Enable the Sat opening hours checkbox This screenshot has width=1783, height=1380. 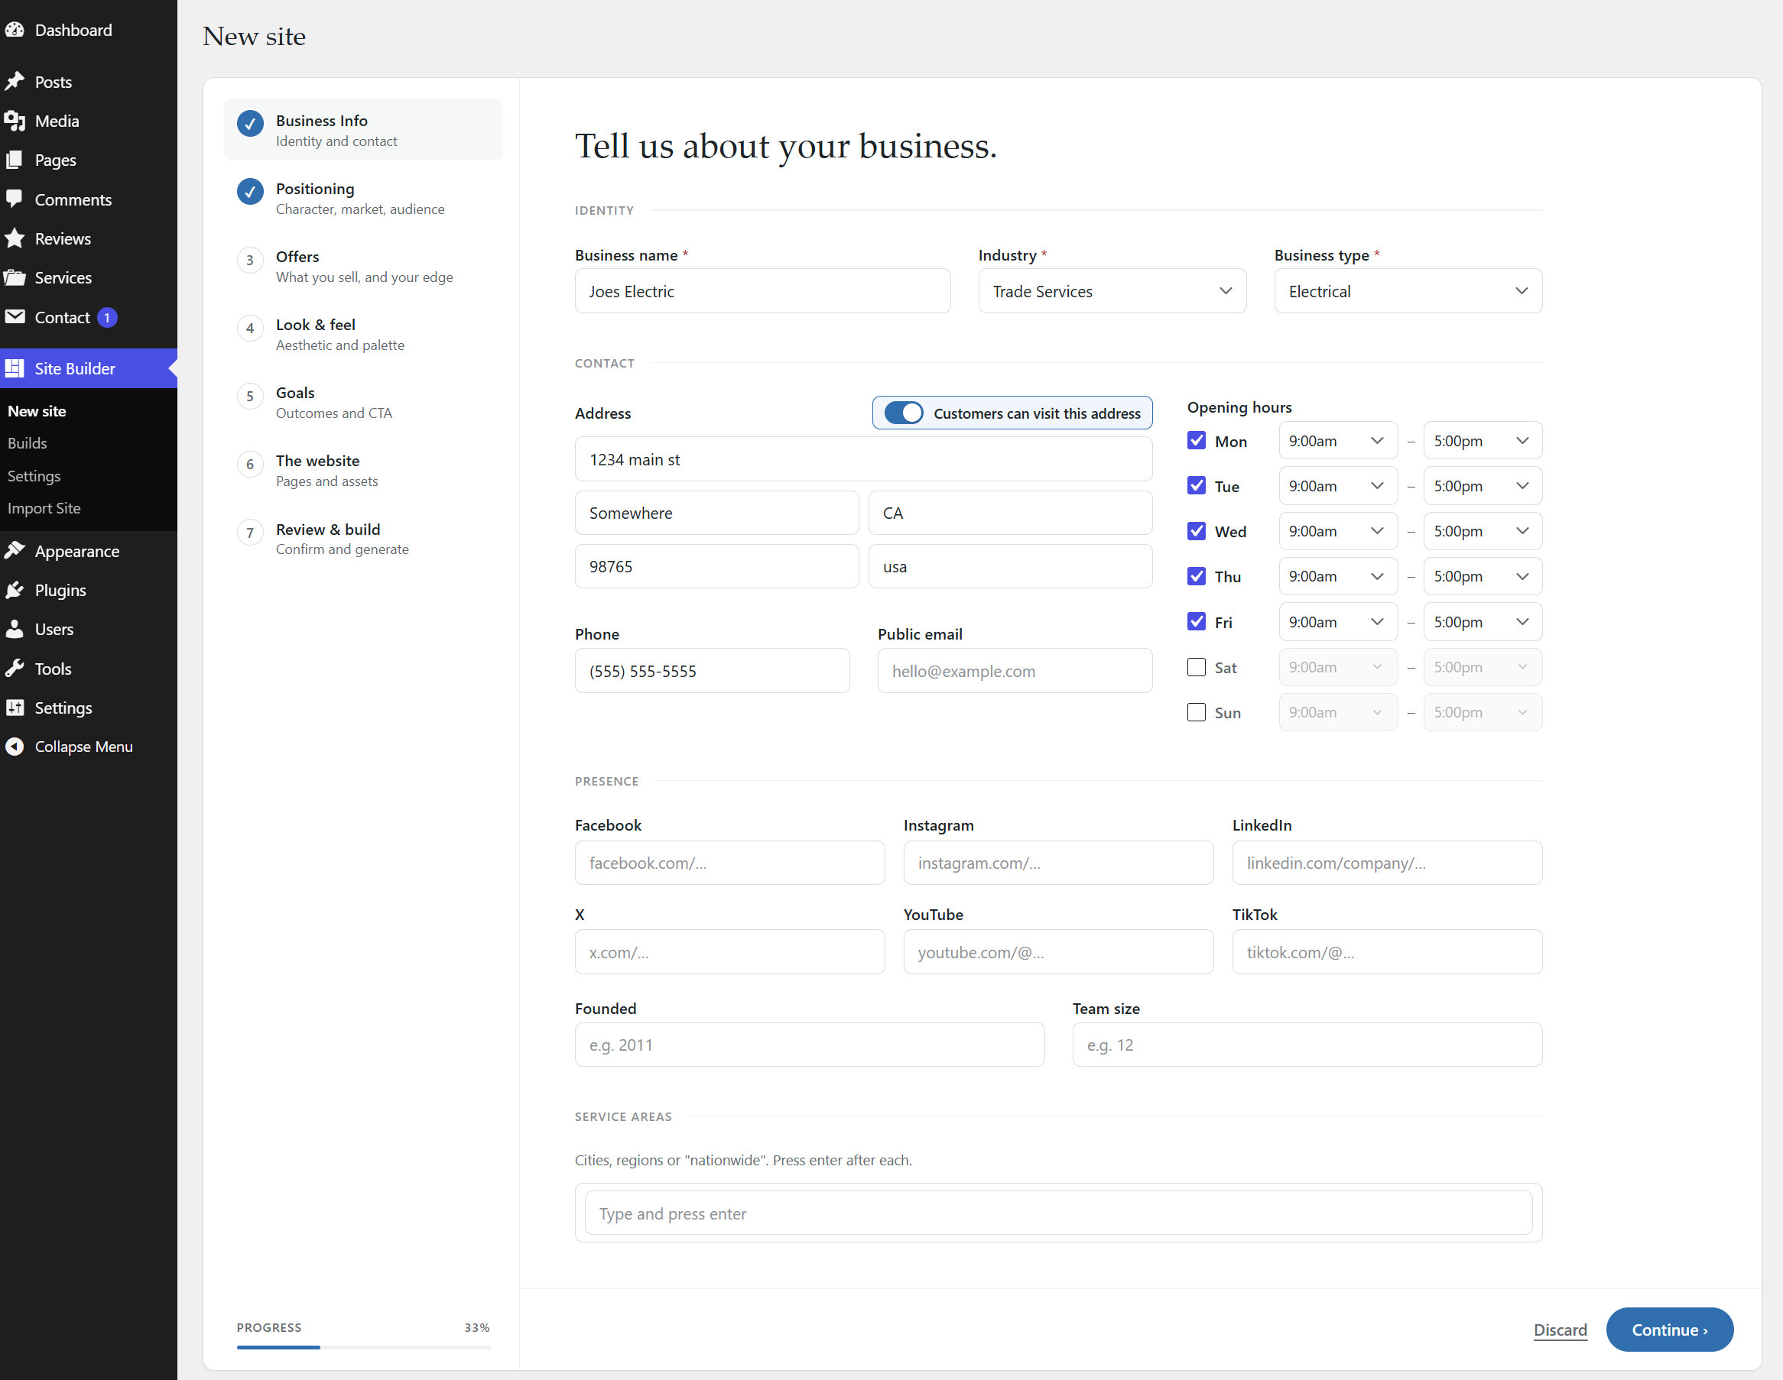1196,667
